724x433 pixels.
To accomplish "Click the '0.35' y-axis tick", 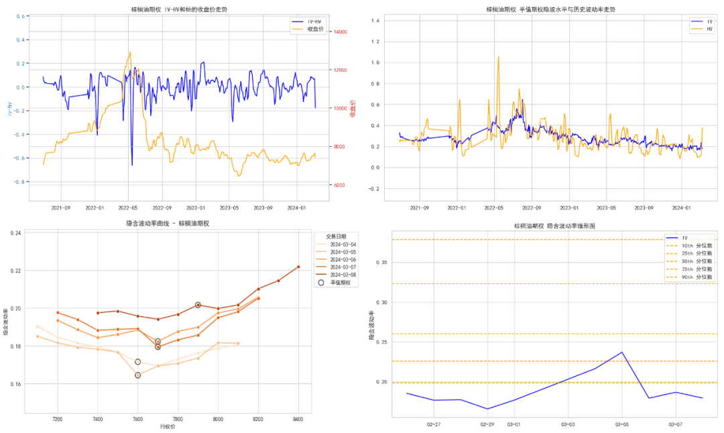I will 381,263.
